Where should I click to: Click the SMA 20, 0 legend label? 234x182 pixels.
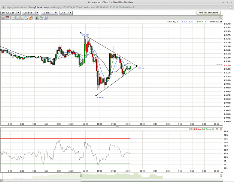coord(173,22)
